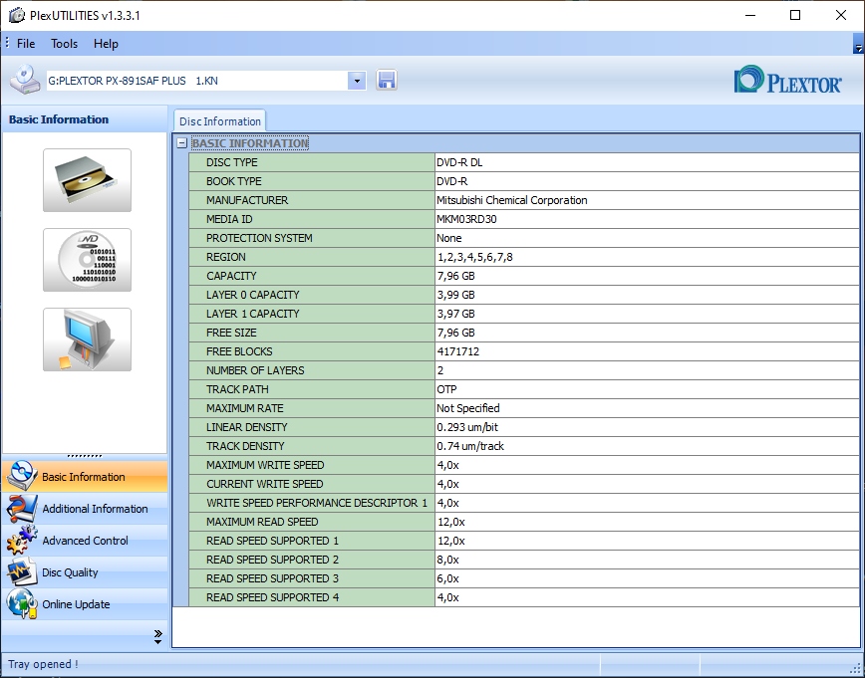Open the Disc Quality section
Screen dimensions: 865x678
coord(70,572)
